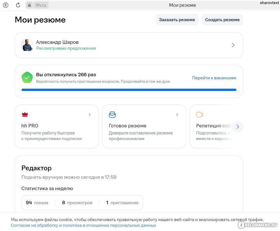This screenshot has width=280, height=231.
Task: Expand the hh PRO card via its chevron
Action: pos(90,115)
